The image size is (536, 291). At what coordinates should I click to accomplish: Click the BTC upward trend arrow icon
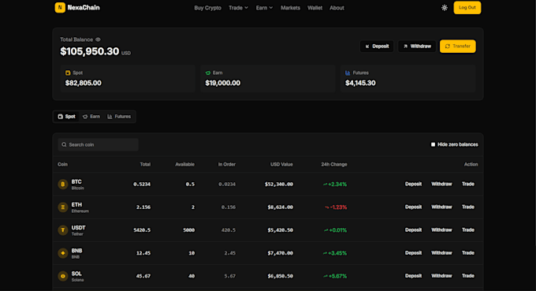pyautogui.click(x=325, y=185)
